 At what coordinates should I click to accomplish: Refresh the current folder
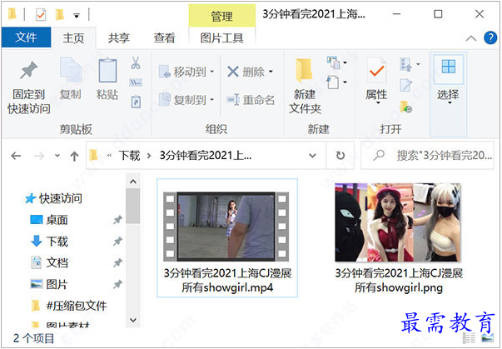(340, 156)
